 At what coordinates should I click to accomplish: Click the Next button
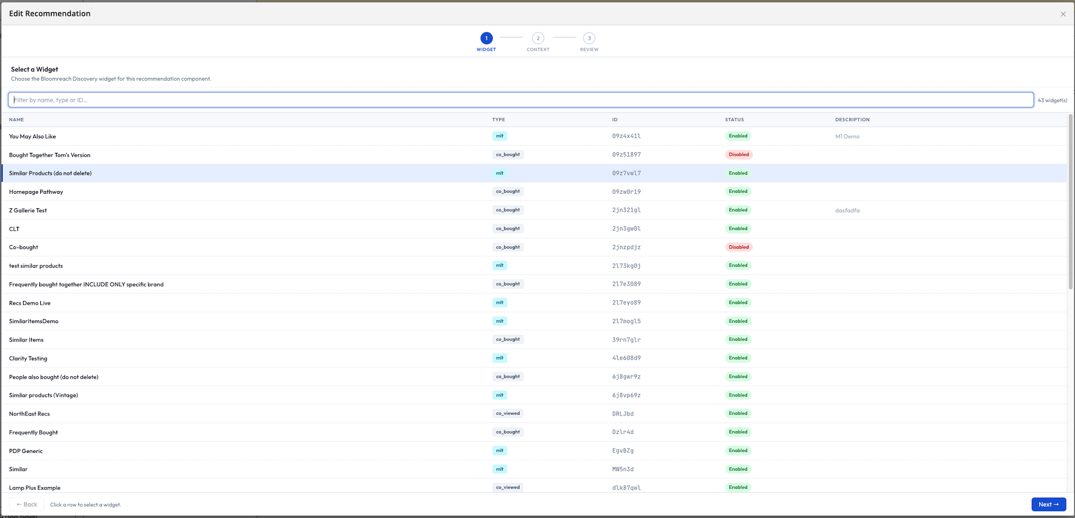[x=1049, y=505]
